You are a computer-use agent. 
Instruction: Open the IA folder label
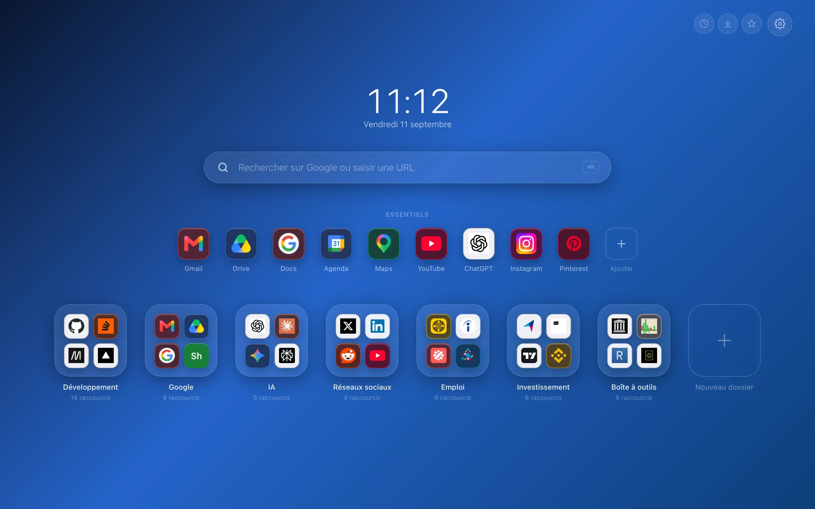point(272,387)
